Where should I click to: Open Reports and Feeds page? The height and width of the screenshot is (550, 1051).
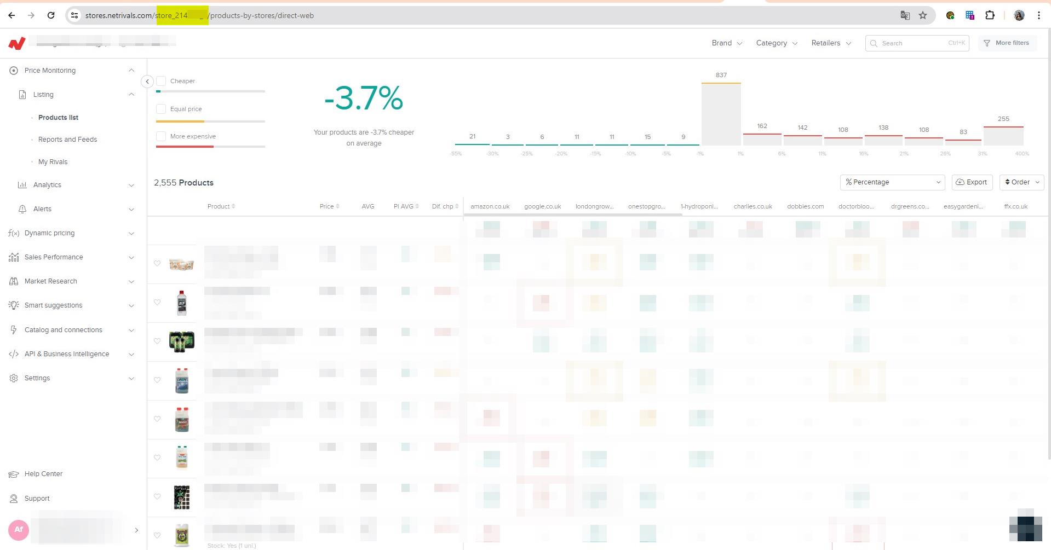pyautogui.click(x=67, y=140)
